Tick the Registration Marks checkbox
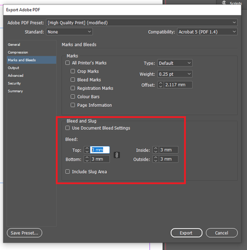The image size is (247, 250). (x=73, y=88)
